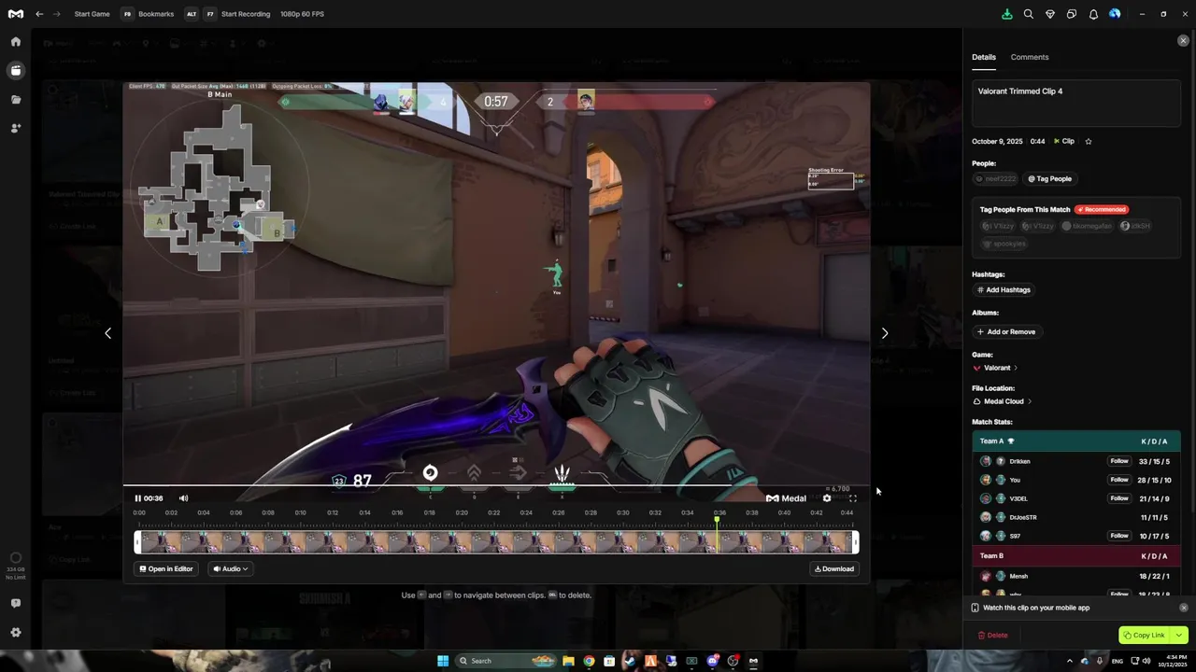Click Bookmarks in the top bar
1196x672 pixels.
(x=156, y=14)
